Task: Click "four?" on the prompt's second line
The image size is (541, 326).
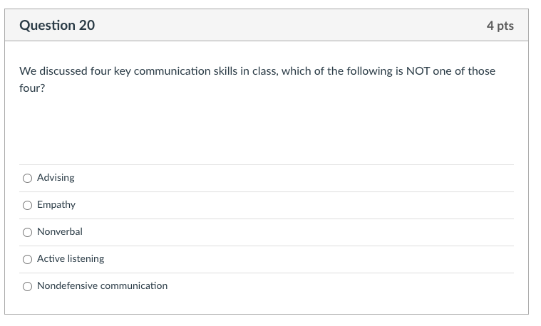Action: (x=32, y=90)
